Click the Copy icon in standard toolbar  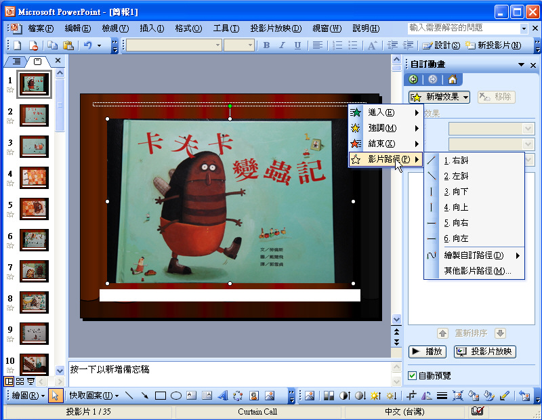tap(53, 45)
